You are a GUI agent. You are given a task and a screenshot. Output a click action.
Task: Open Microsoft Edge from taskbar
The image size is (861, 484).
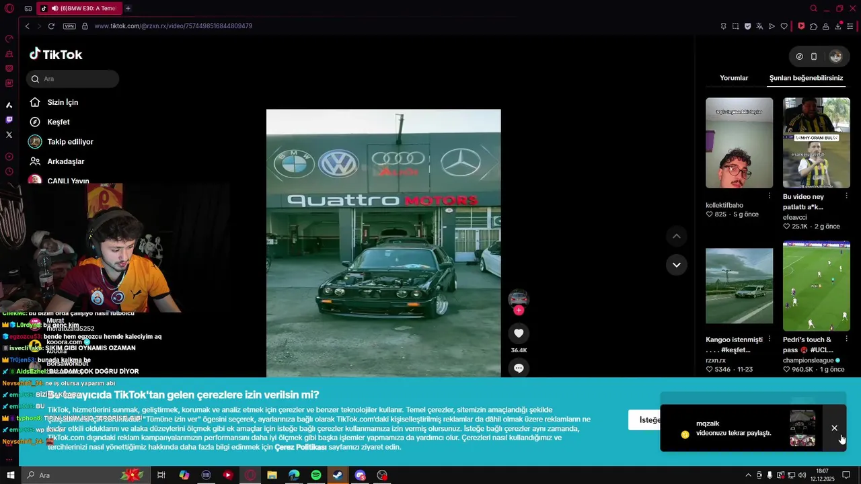(x=294, y=475)
